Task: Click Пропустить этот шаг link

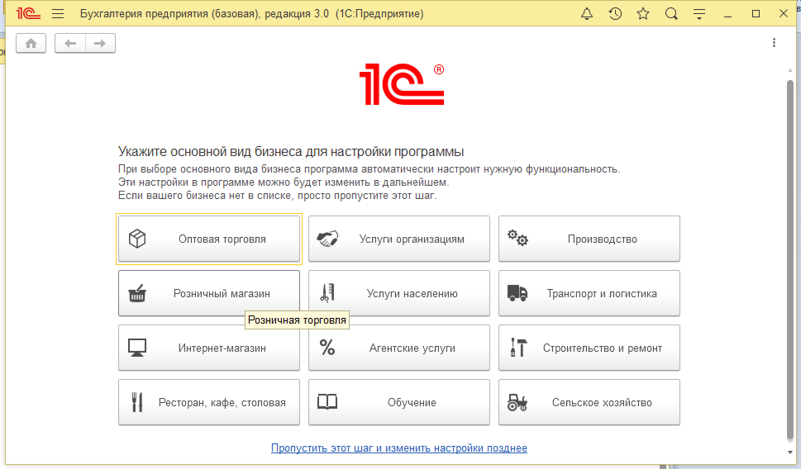Action: [399, 448]
